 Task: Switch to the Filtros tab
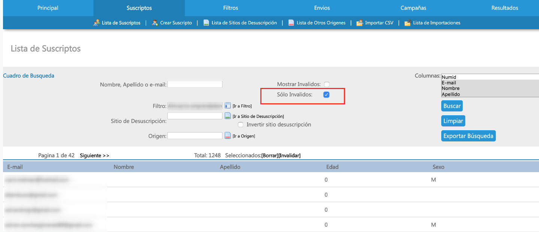230,8
